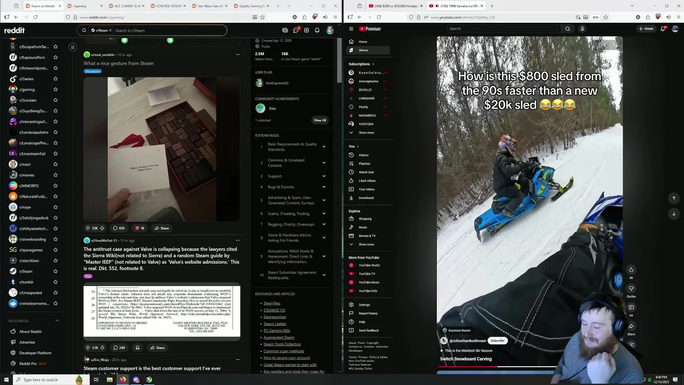This screenshot has height=385, width=684.
Task: Open Reddit chat icon with notification badge
Action: (x=296, y=30)
